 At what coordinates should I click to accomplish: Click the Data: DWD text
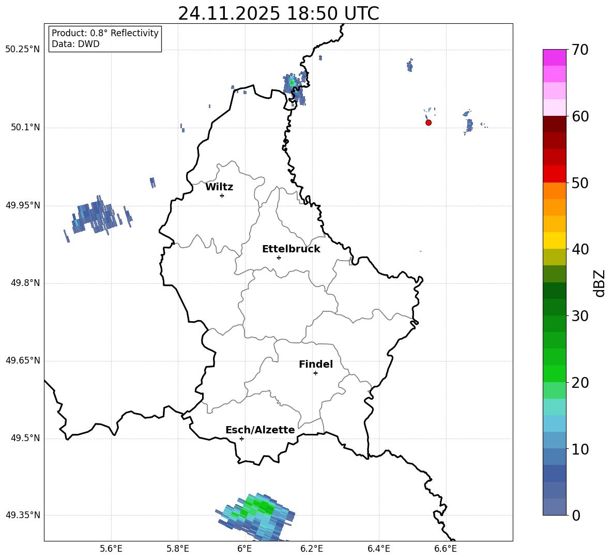75,44
